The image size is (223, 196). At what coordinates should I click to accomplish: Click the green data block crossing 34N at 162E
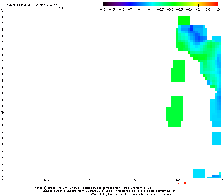pos(174,112)
